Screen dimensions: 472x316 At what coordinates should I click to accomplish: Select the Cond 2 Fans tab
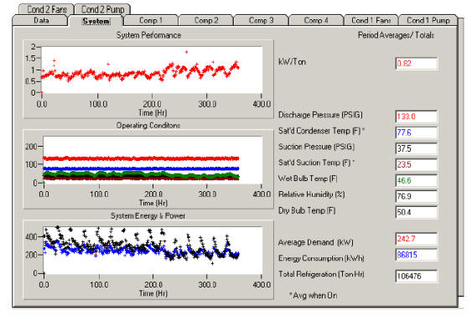coord(46,9)
